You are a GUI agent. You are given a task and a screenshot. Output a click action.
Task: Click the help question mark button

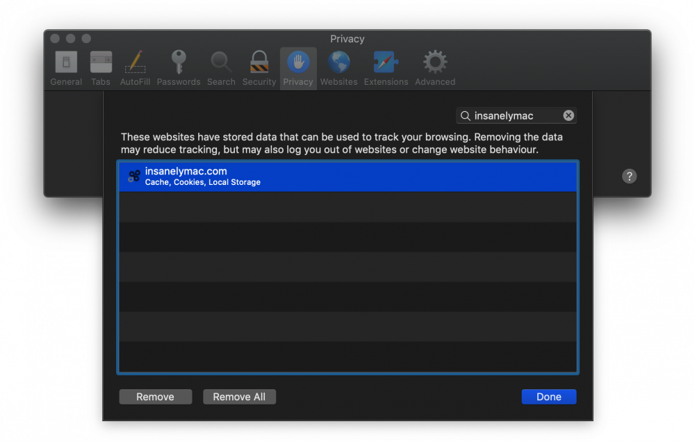tap(629, 176)
